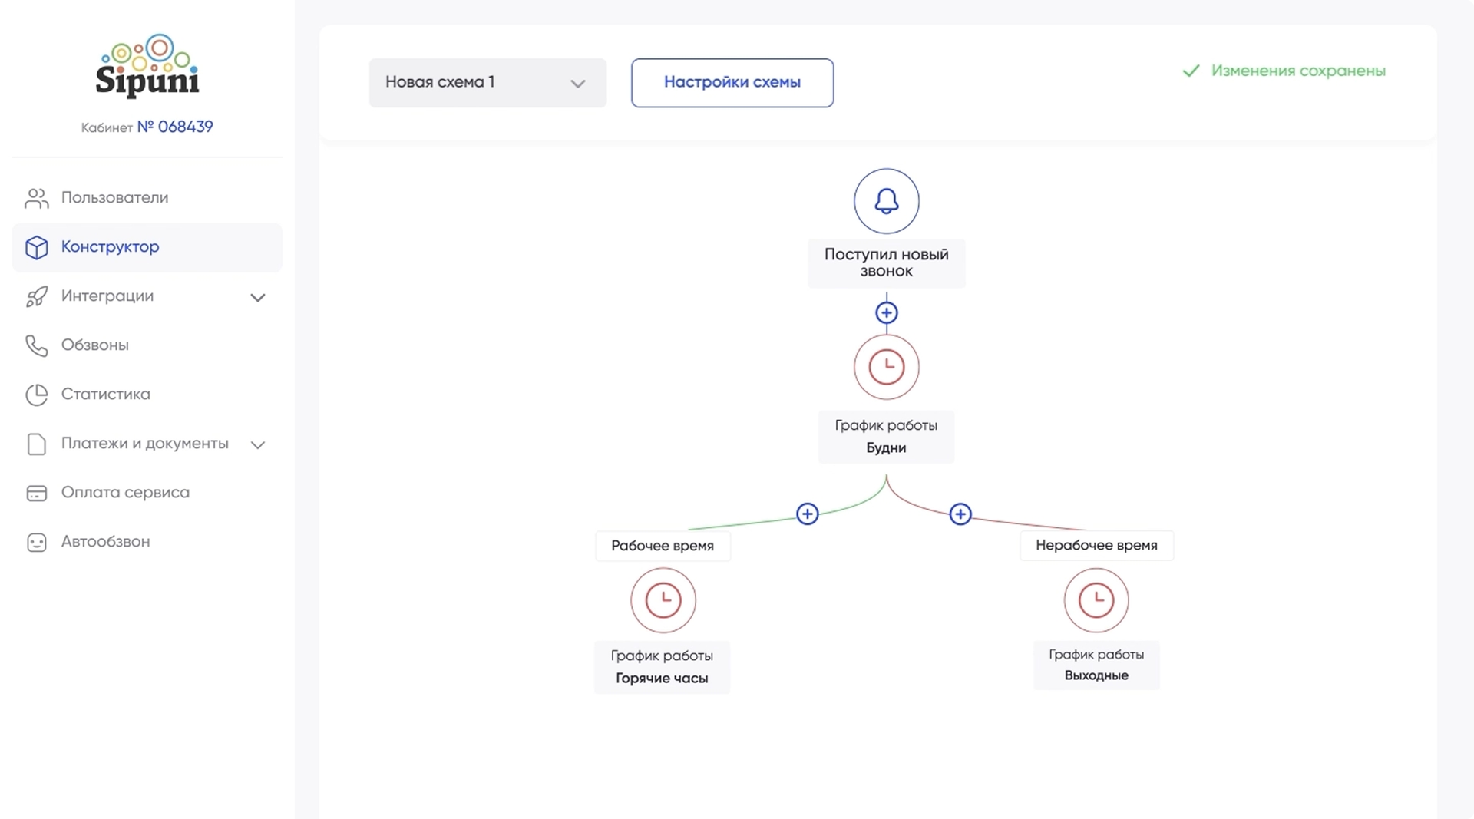
Task: Add step on the Рабочее время branch
Action: click(807, 514)
